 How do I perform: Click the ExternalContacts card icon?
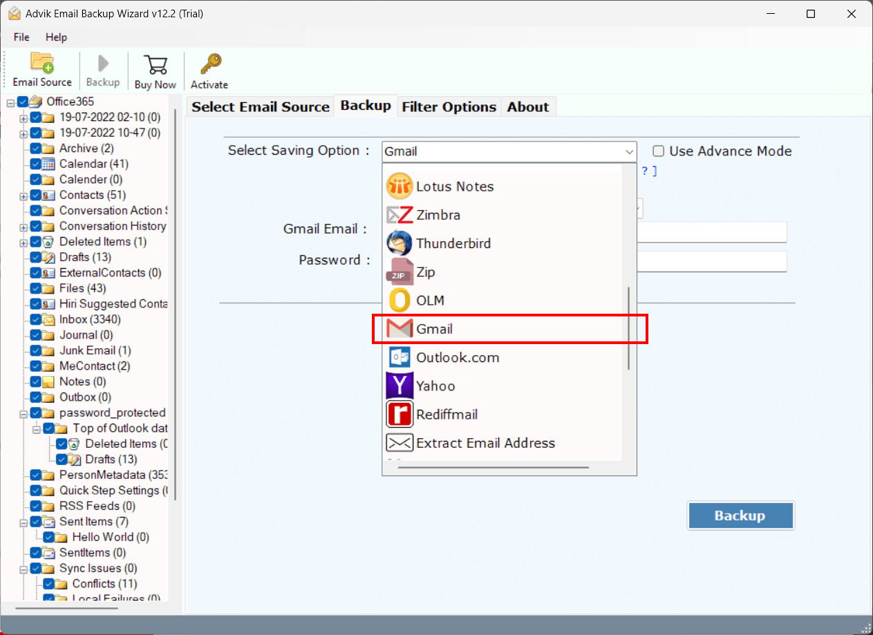(48, 273)
